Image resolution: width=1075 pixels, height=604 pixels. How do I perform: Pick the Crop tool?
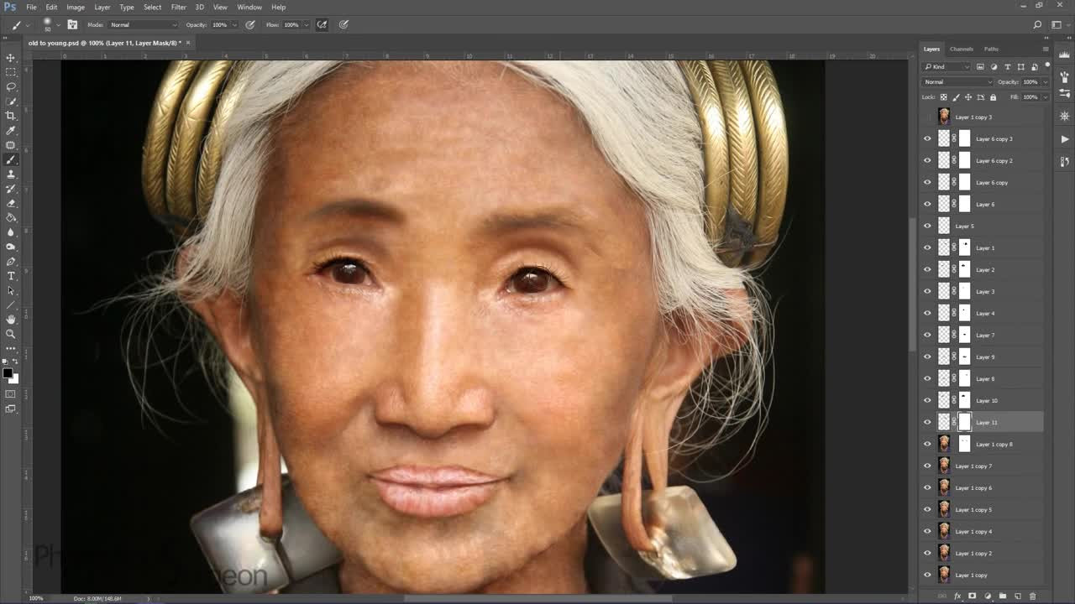[x=11, y=116]
